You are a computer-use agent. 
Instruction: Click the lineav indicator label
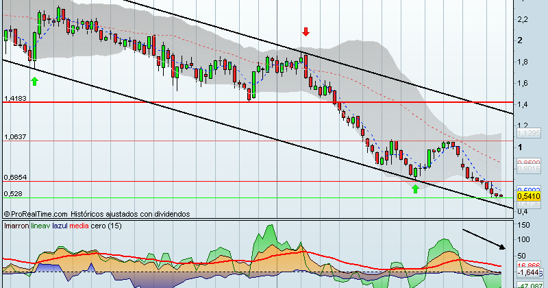[x=40, y=226]
